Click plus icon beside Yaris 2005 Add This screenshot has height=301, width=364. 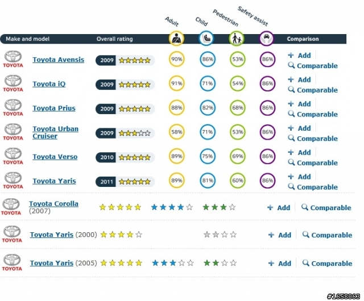pos(271,263)
